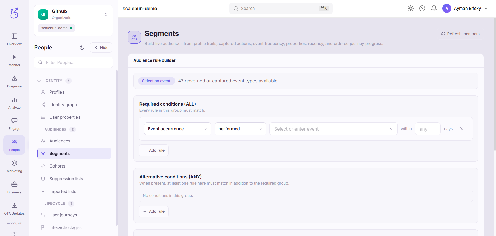This screenshot has width=496, height=236.
Task: Open the Github organization switcher
Action: [x=73, y=14]
